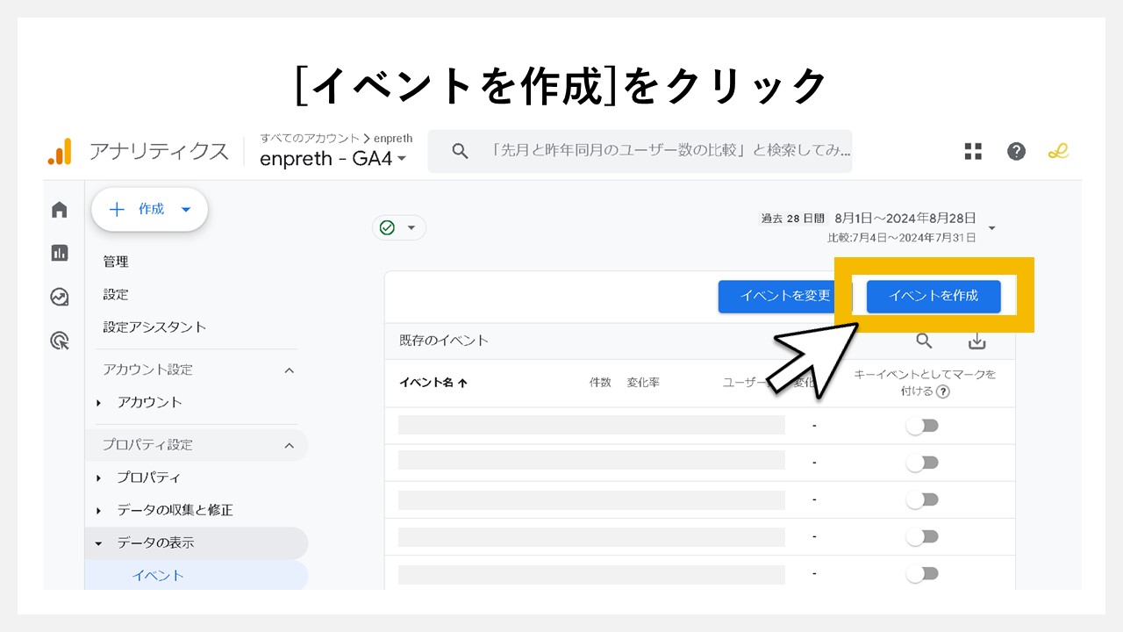The height and width of the screenshot is (632, 1123).
Task: Click the Home icon in the left rail
Action: click(x=58, y=209)
